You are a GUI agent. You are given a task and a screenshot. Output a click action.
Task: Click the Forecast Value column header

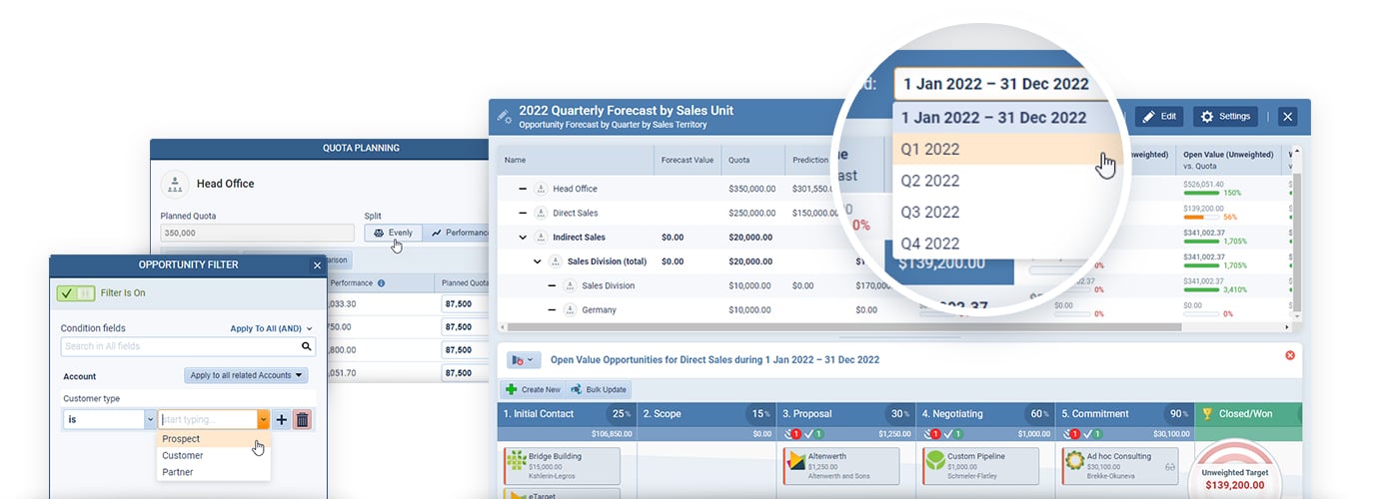[x=689, y=160]
